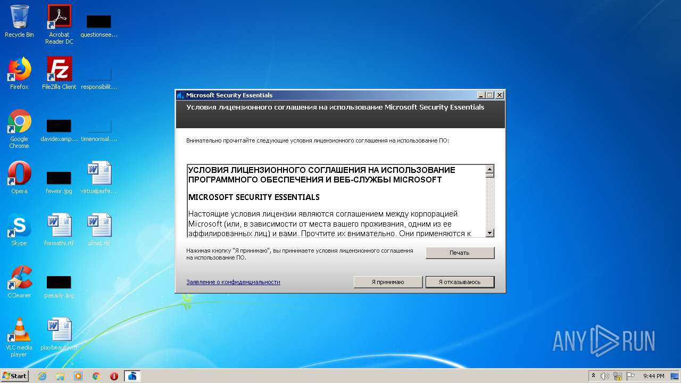Minimize the Microsoft Security Essentials window
The width and height of the screenshot is (681, 383).
pyautogui.click(x=481, y=95)
